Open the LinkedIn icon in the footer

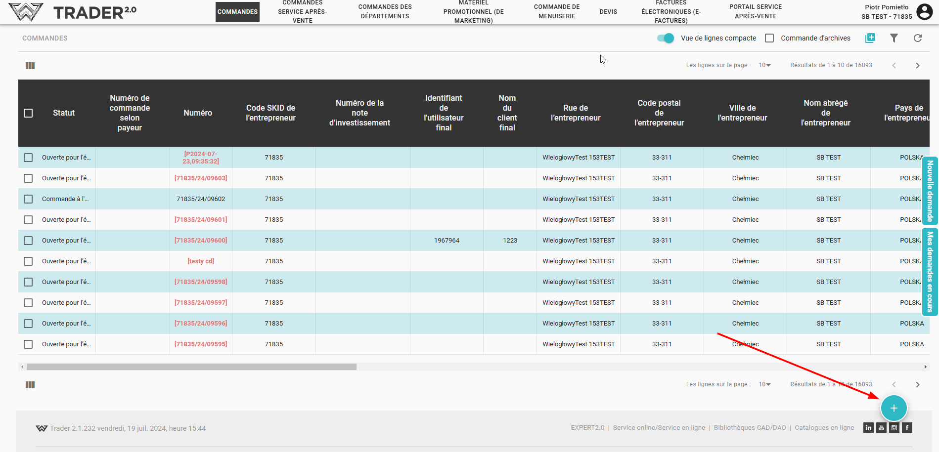(x=868, y=428)
